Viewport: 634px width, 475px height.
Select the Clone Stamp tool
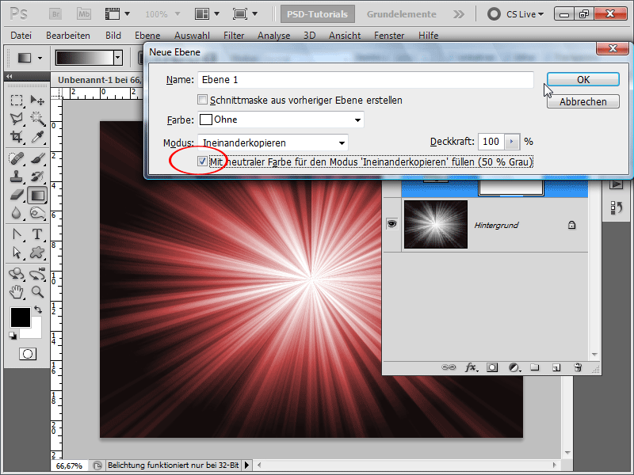(17, 177)
